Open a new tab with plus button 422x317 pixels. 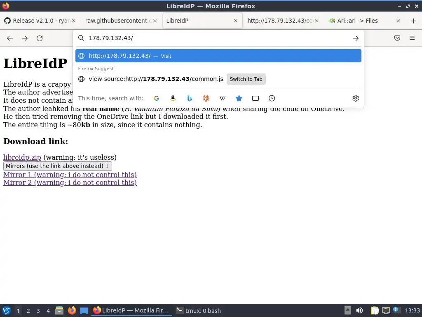pyautogui.click(x=414, y=21)
